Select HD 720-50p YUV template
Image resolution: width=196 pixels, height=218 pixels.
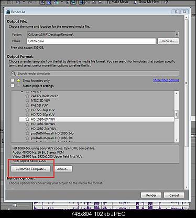pos(43,114)
